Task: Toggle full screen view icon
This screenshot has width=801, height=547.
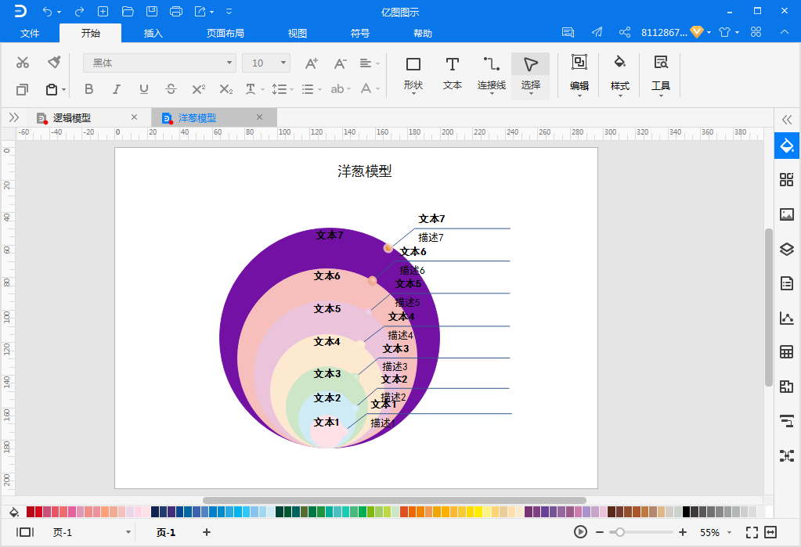Action: [x=752, y=532]
